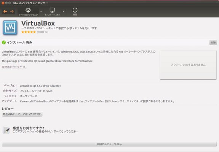
Task: Click the Qt based graphical user interface description line
Action: pos(47,61)
